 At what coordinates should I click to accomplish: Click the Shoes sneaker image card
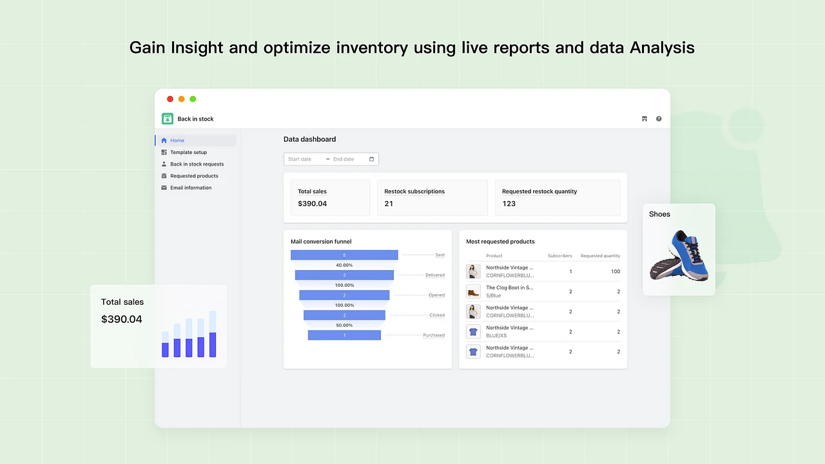(679, 250)
